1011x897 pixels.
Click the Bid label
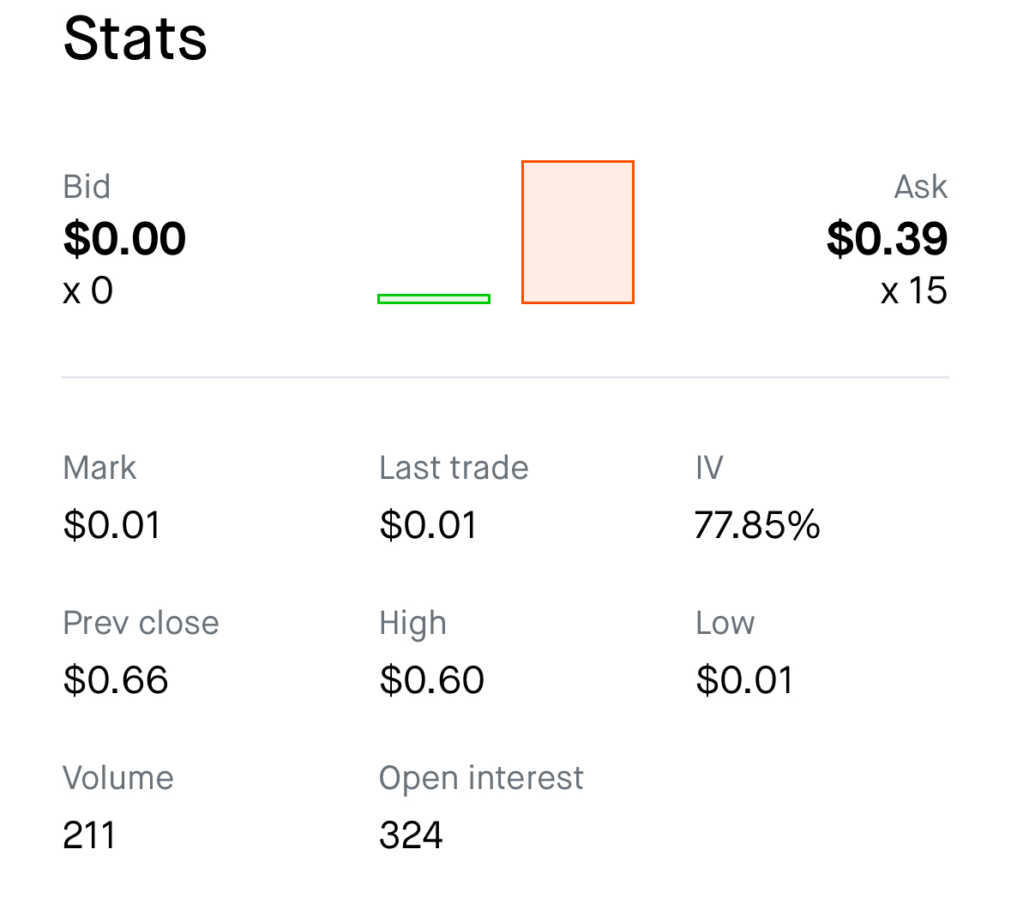87,187
